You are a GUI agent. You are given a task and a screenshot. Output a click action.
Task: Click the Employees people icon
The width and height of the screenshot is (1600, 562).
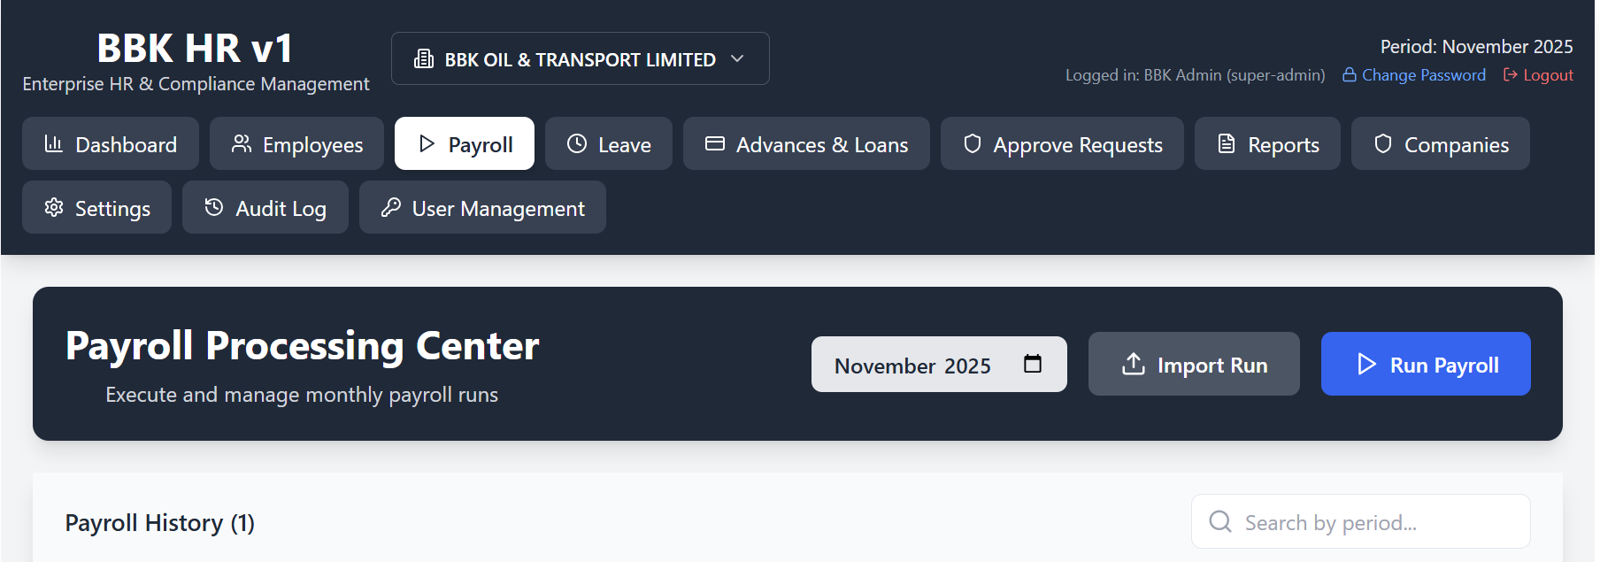pos(241,144)
